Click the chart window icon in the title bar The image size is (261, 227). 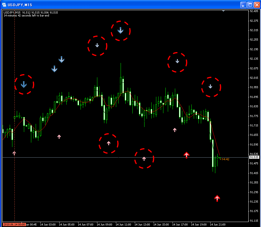tap(4, 5)
